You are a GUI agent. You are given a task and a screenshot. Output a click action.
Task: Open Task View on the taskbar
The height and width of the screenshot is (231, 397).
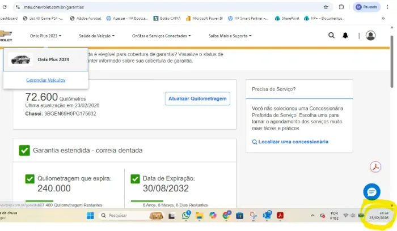[172, 216]
